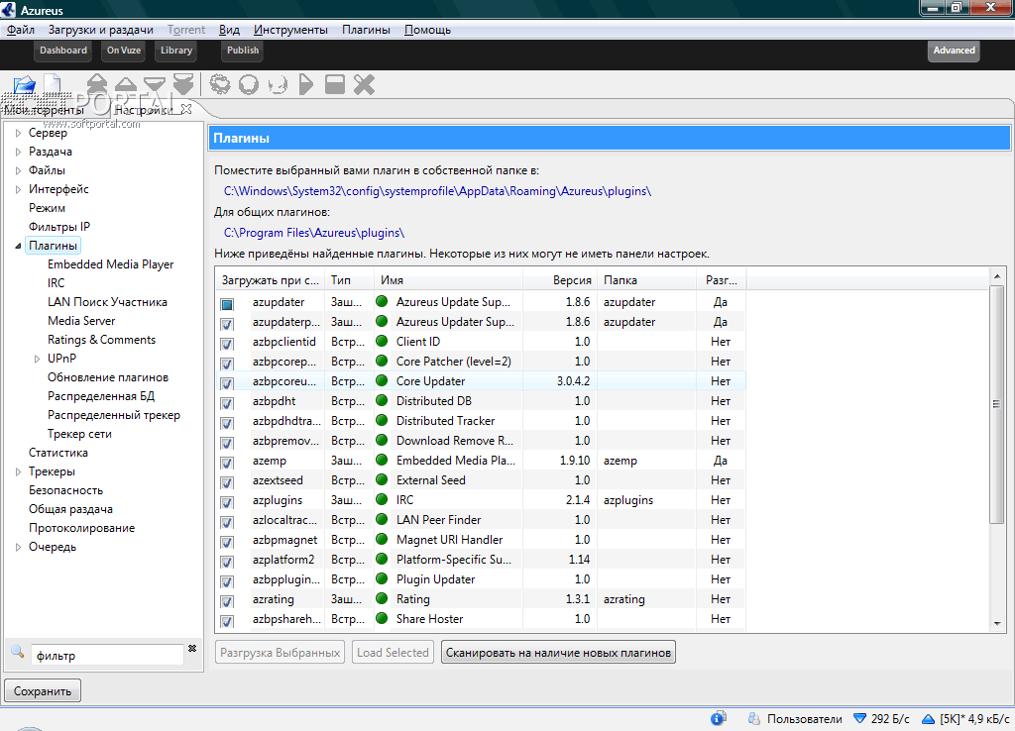Move torrent to top of queue icon
Image resolution: width=1015 pixels, height=731 pixels.
(97, 84)
